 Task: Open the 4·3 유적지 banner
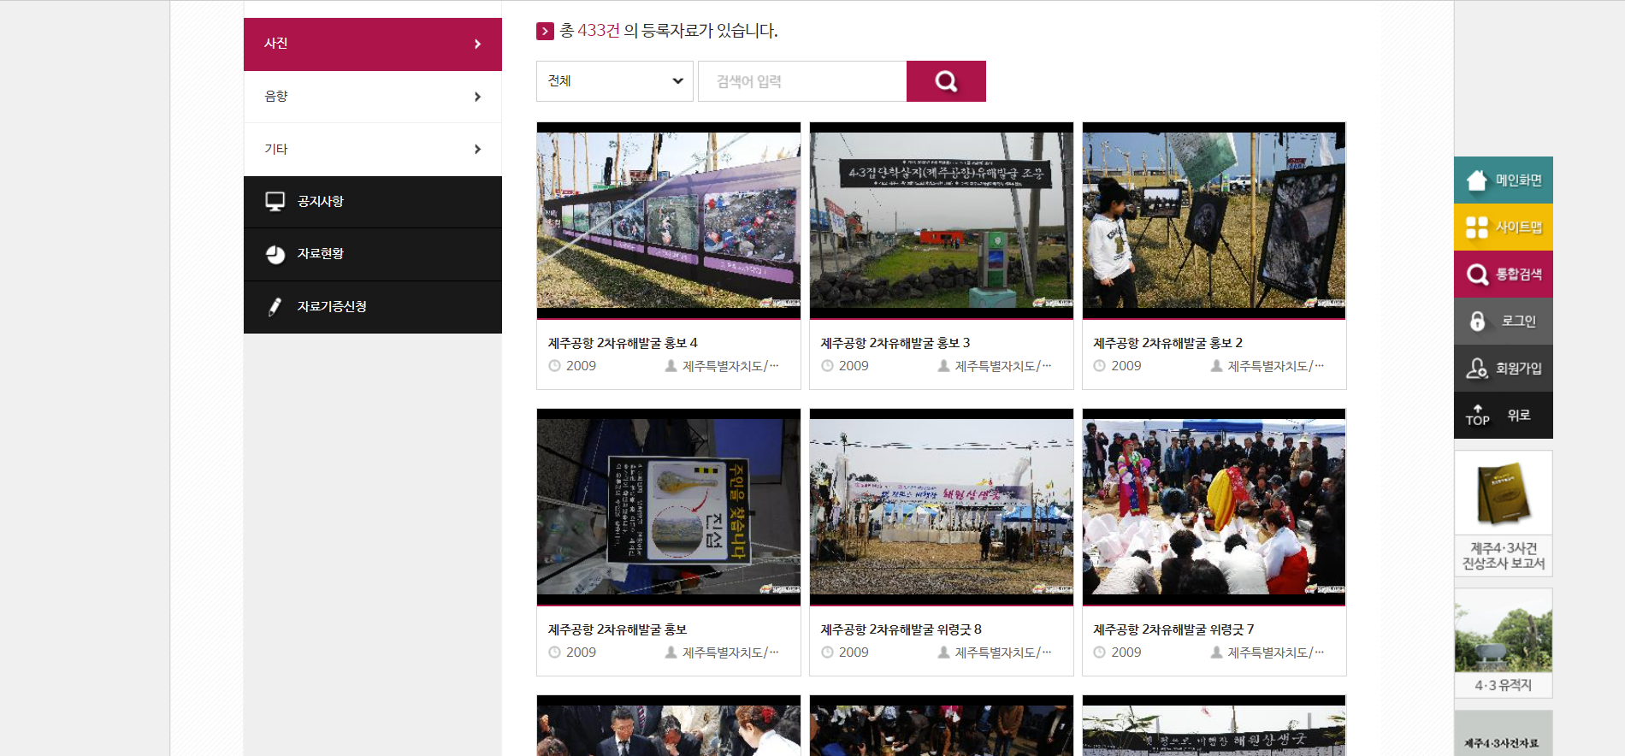[x=1503, y=643]
